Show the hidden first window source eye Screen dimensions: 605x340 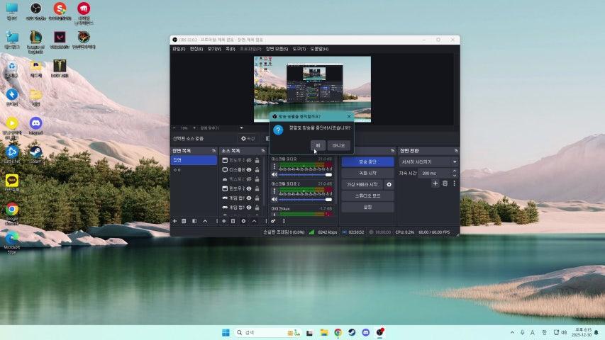click(249, 161)
